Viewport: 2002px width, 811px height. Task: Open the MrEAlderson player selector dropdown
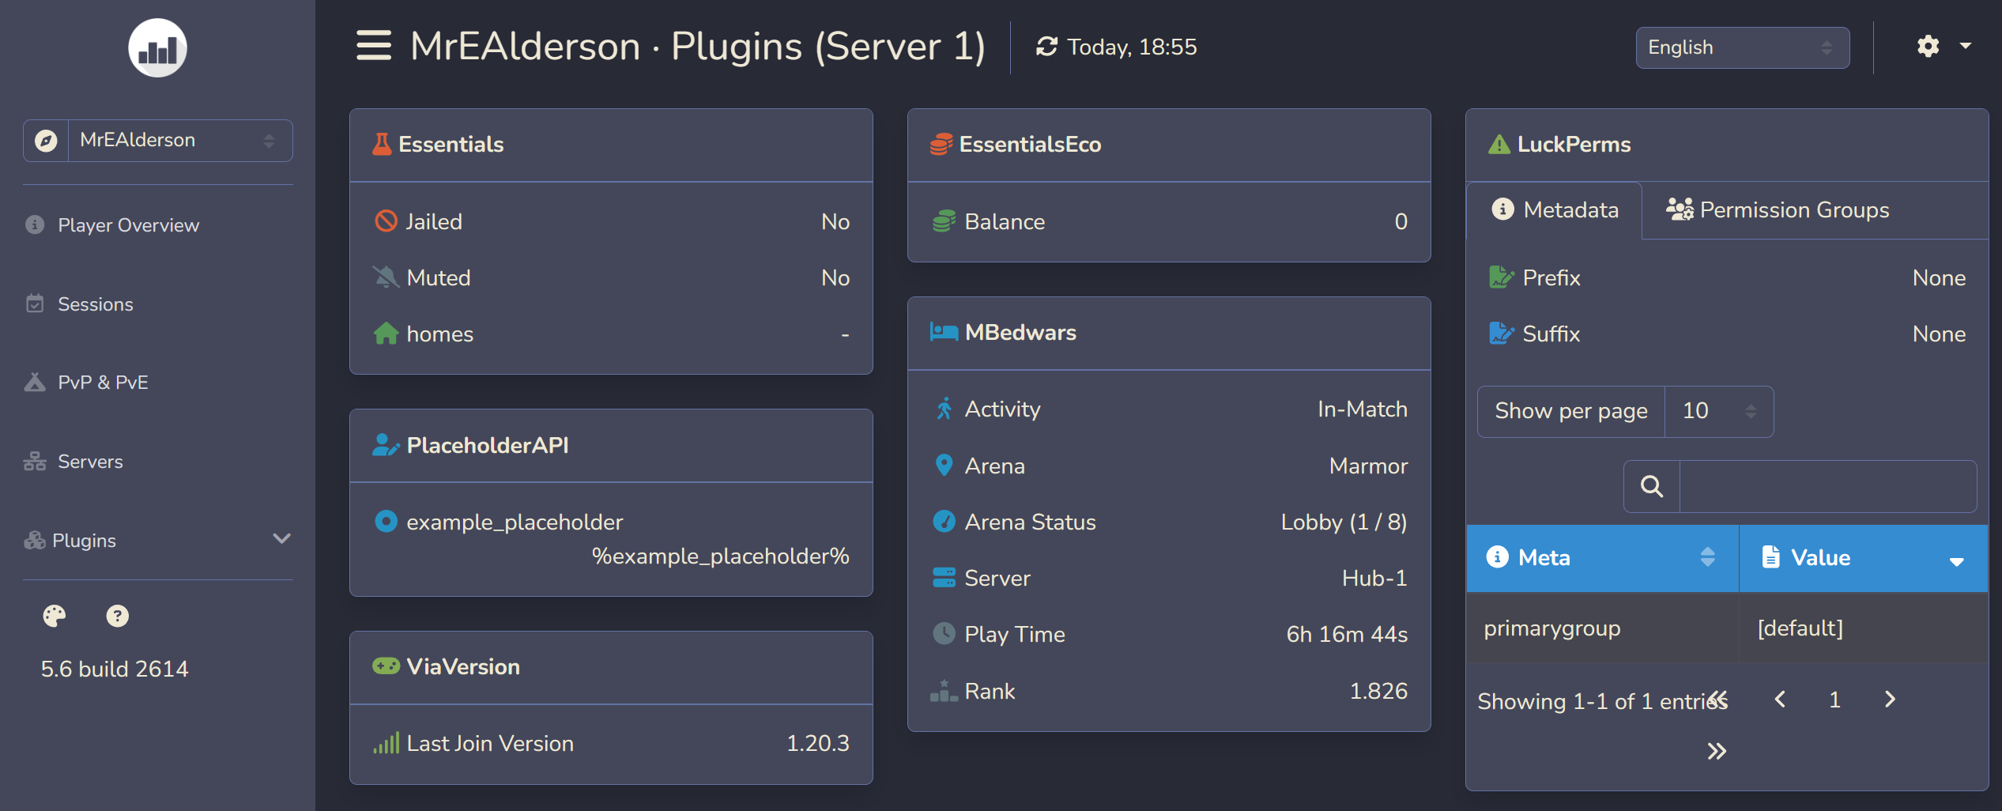point(180,141)
